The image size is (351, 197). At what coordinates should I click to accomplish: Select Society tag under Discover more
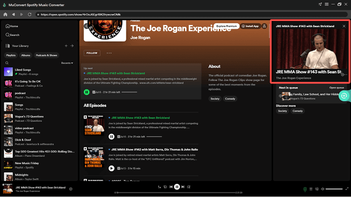(282, 111)
